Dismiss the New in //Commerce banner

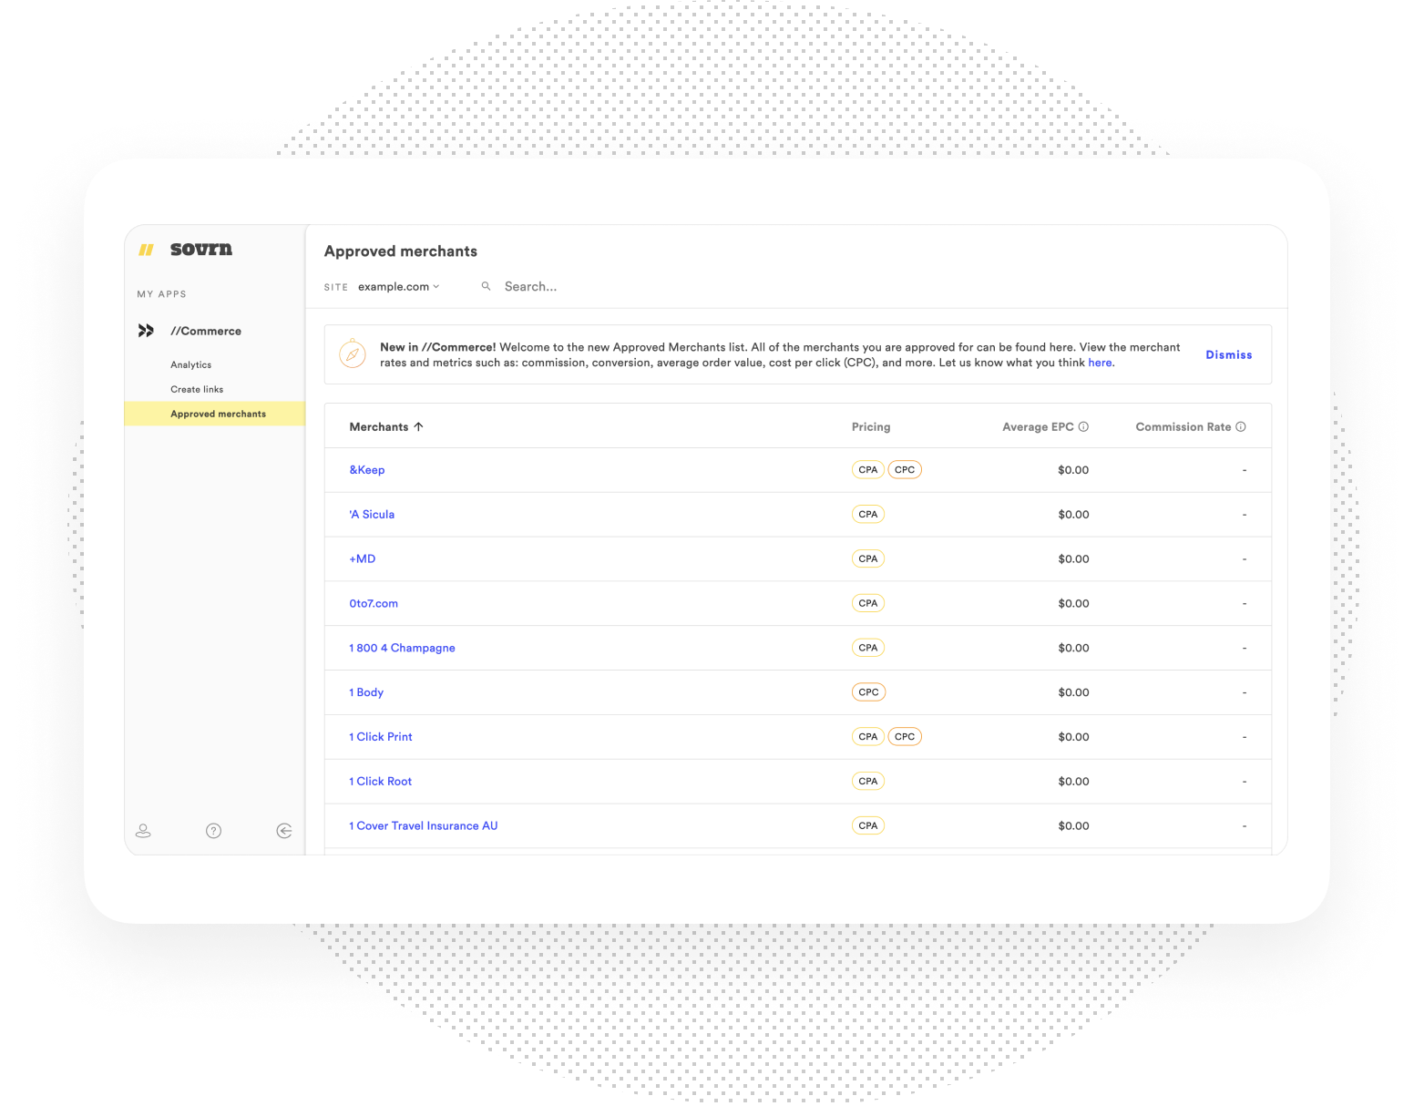tap(1228, 354)
